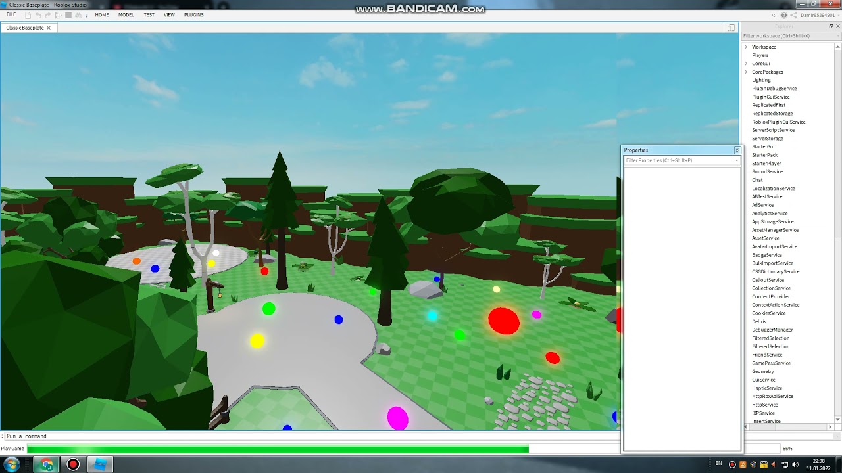Click the red record tray icon
This screenshot has width=842, height=473.
tap(732, 464)
